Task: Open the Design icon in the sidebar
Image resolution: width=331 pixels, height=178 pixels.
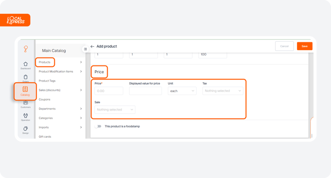Action: point(26,128)
